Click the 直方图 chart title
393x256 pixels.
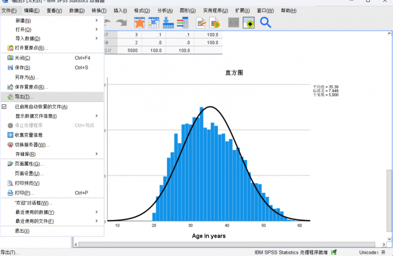point(234,72)
